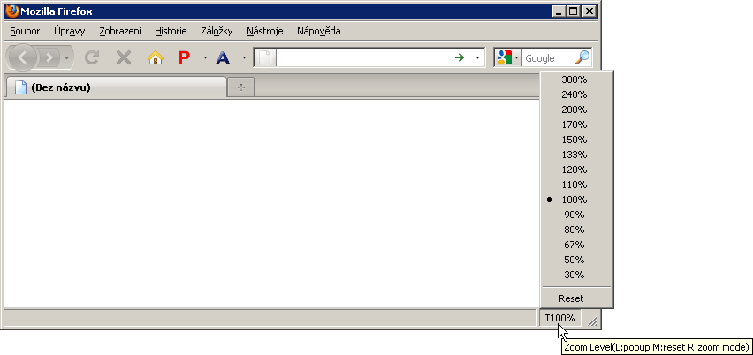Click Reset in the zoom popup
The image size is (753, 355).
tap(577, 298)
